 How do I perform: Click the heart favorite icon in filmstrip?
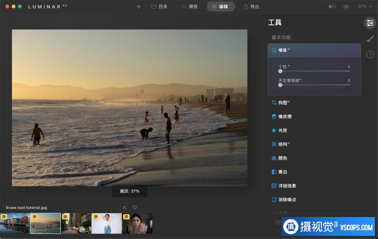(x=135, y=208)
